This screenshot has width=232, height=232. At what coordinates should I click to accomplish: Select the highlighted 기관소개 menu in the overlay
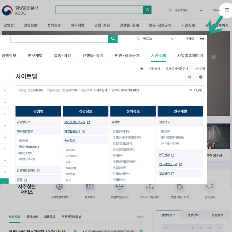tap(158, 55)
